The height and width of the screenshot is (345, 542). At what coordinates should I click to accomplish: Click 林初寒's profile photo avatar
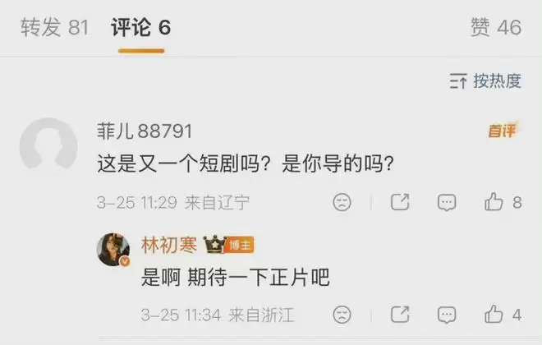113,250
